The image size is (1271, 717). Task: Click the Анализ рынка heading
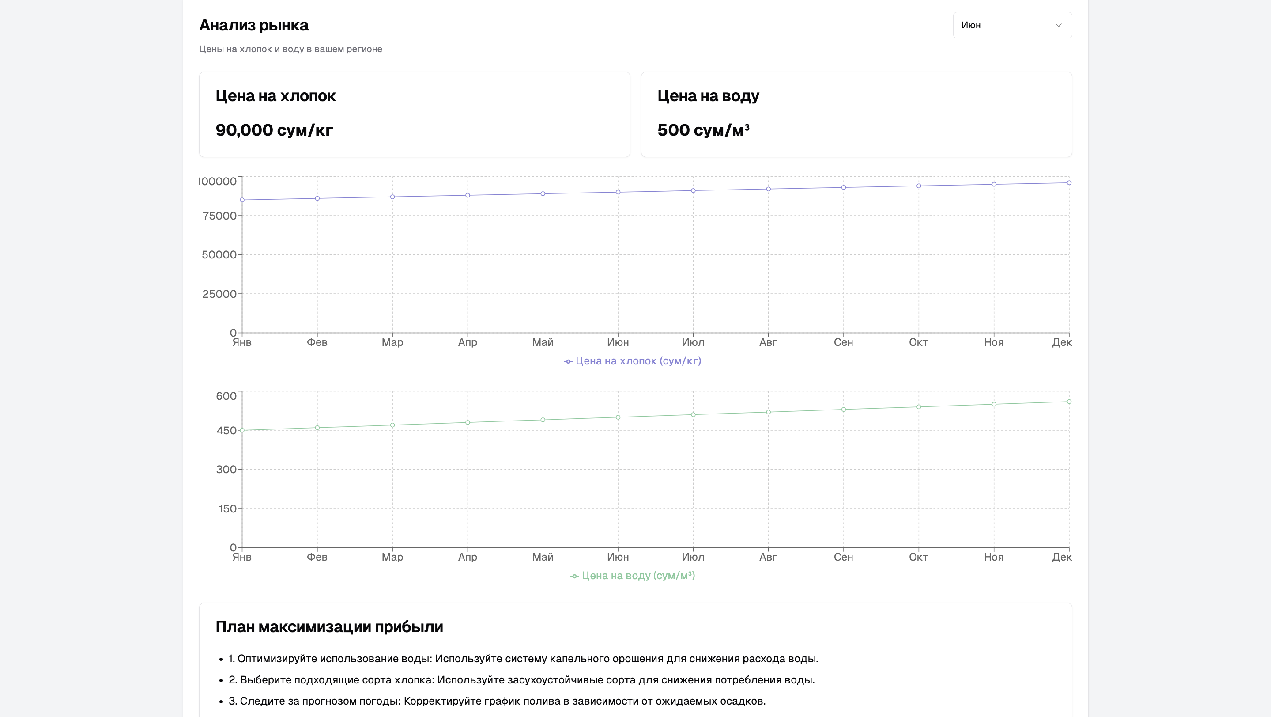point(253,25)
